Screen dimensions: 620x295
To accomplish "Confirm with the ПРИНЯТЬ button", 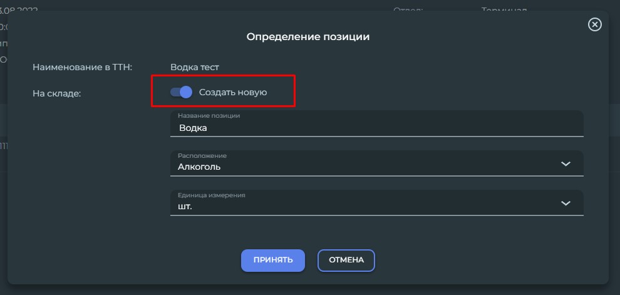I will click(x=273, y=260).
